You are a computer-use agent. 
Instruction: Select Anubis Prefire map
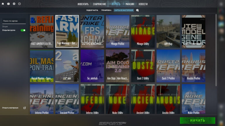tap(194, 66)
